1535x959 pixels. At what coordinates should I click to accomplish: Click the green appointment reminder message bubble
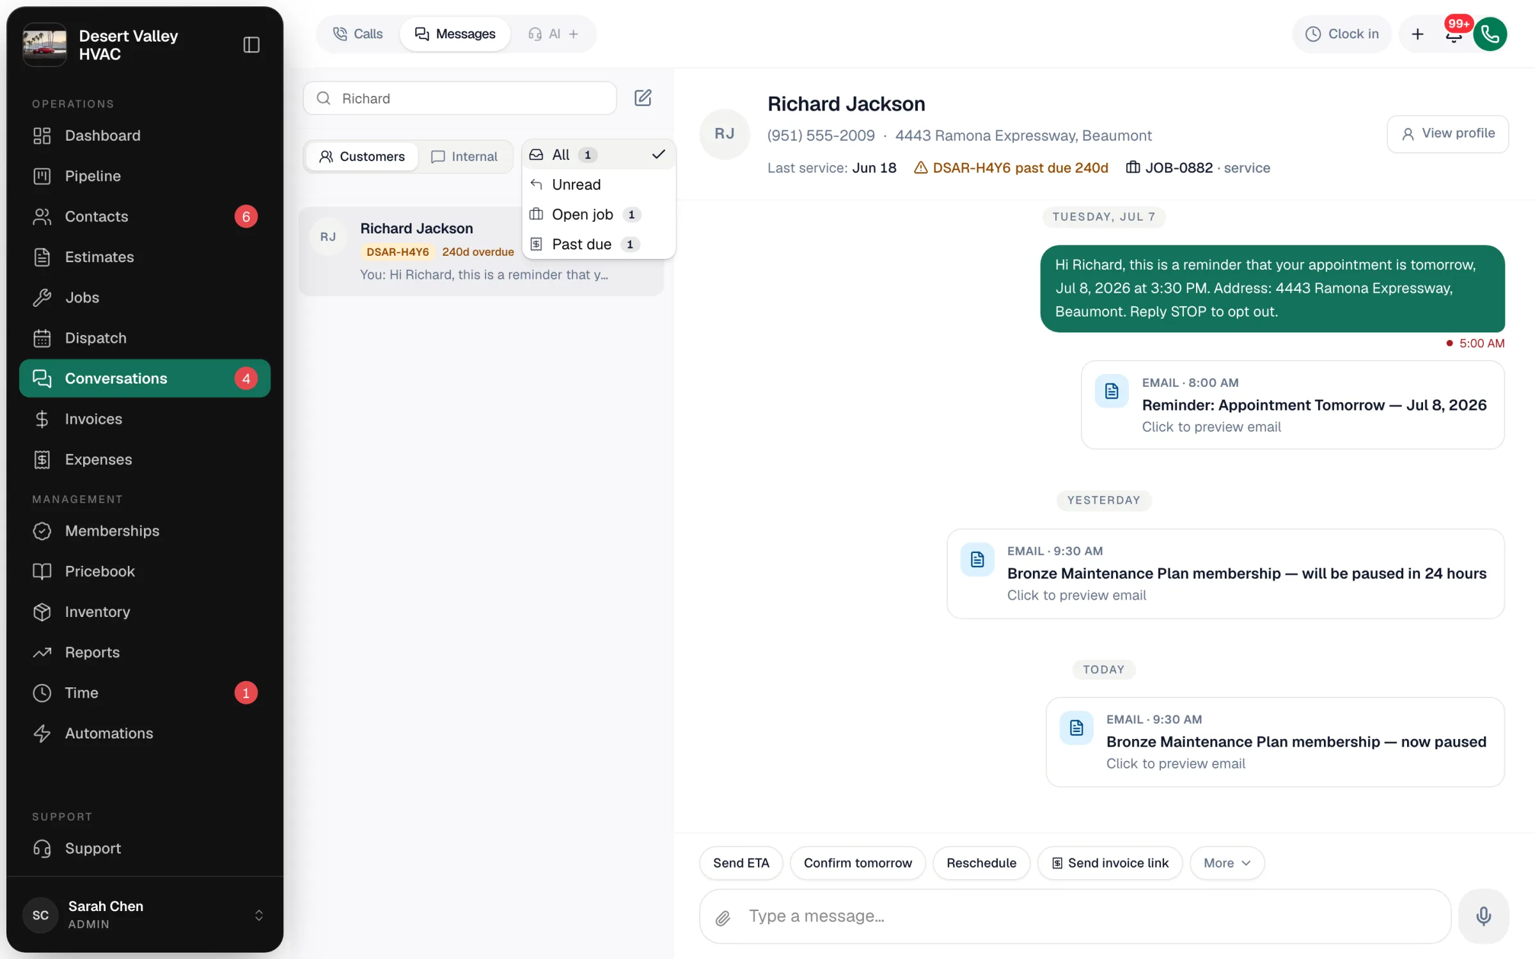pos(1272,288)
